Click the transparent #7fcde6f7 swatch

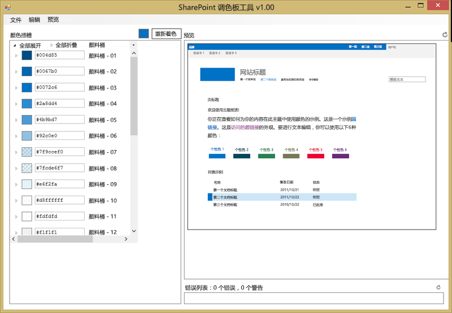[27, 168]
